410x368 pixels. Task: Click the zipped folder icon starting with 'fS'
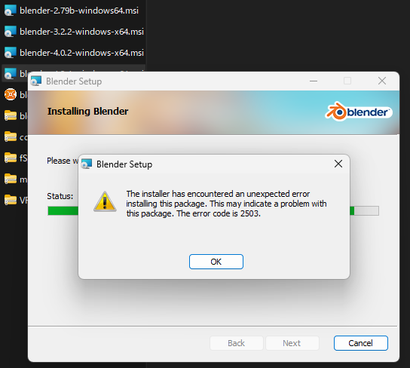(x=11, y=158)
